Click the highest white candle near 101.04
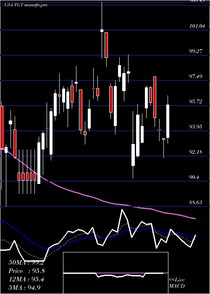 click(x=102, y=31)
